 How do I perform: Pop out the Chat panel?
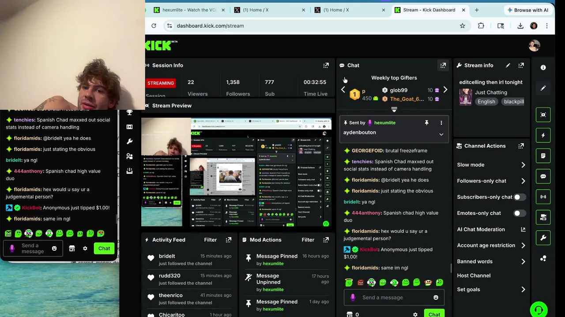(443, 65)
